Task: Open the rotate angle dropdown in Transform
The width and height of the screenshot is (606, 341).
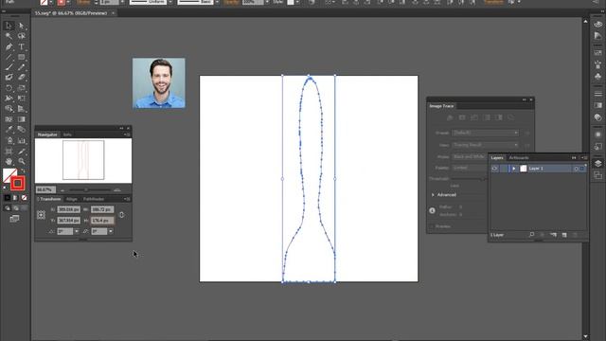Action: (77, 231)
